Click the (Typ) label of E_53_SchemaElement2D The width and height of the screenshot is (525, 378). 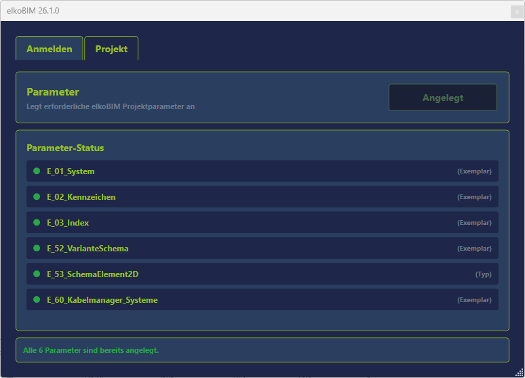483,274
